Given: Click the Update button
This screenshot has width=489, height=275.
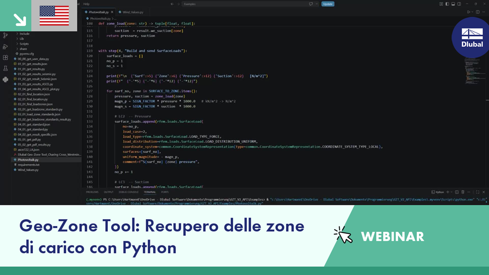Looking at the screenshot, I should (x=328, y=4).
